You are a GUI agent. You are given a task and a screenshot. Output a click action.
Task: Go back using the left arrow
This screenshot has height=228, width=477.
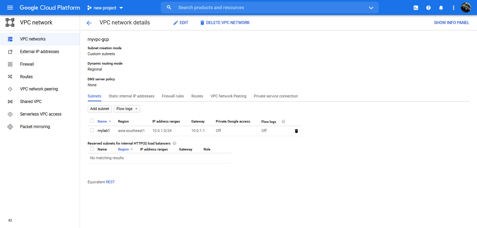click(89, 23)
